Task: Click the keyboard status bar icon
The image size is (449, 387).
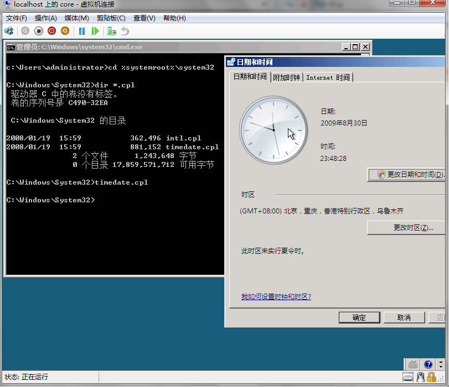Action: click(x=408, y=378)
